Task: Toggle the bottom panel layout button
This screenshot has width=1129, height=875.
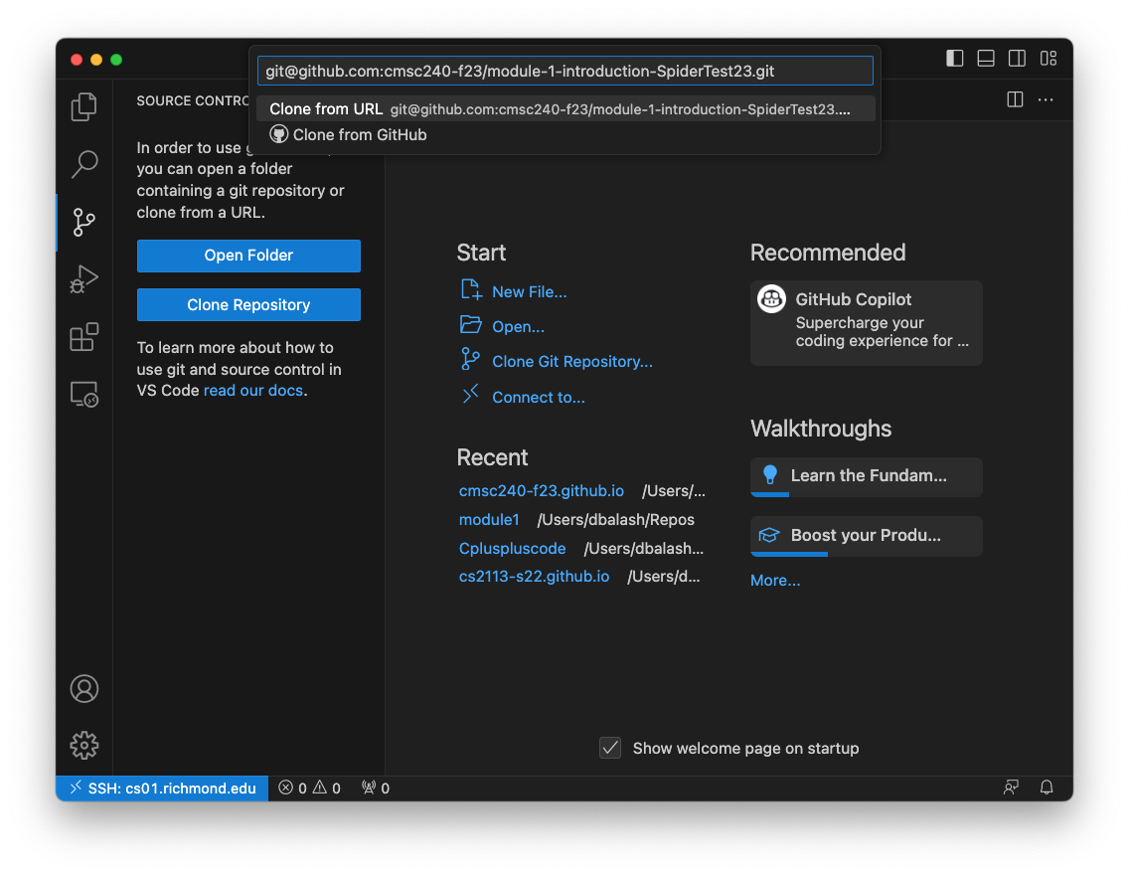Action: pos(986,59)
